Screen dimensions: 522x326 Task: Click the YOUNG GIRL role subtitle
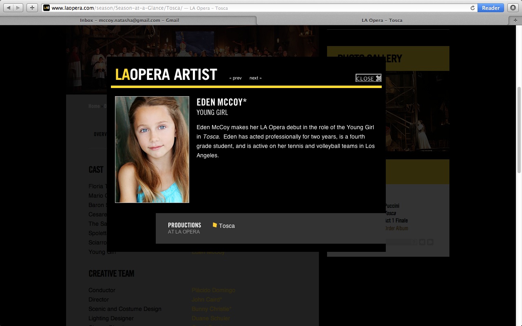point(212,112)
